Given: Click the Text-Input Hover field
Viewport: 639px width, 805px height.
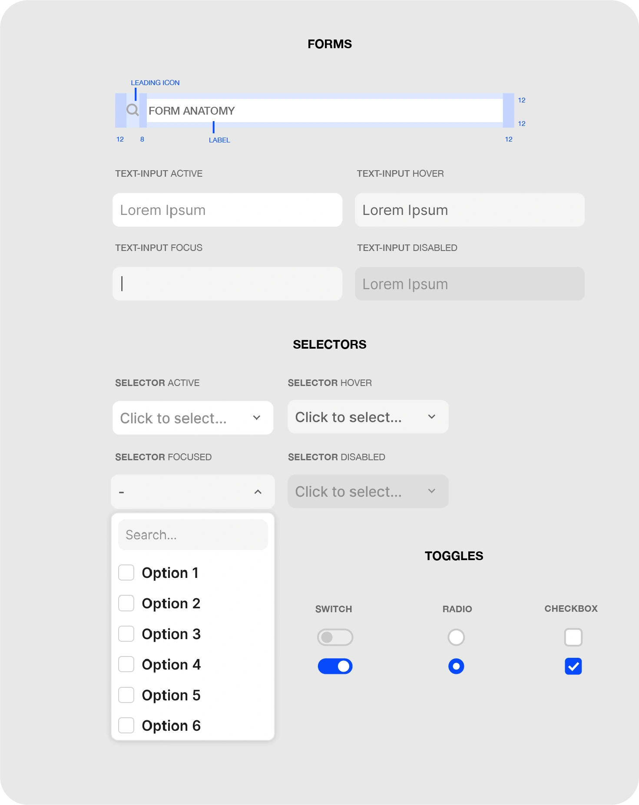Looking at the screenshot, I should pyautogui.click(x=470, y=210).
